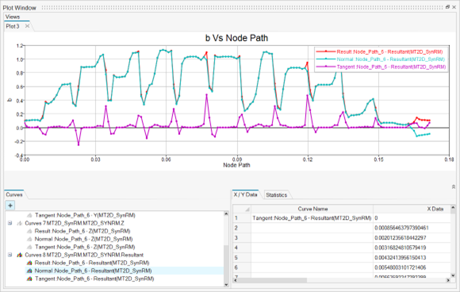Image resolution: width=460 pixels, height=292 pixels.
Task: Select row header 4 in data table
Action: click(x=242, y=248)
